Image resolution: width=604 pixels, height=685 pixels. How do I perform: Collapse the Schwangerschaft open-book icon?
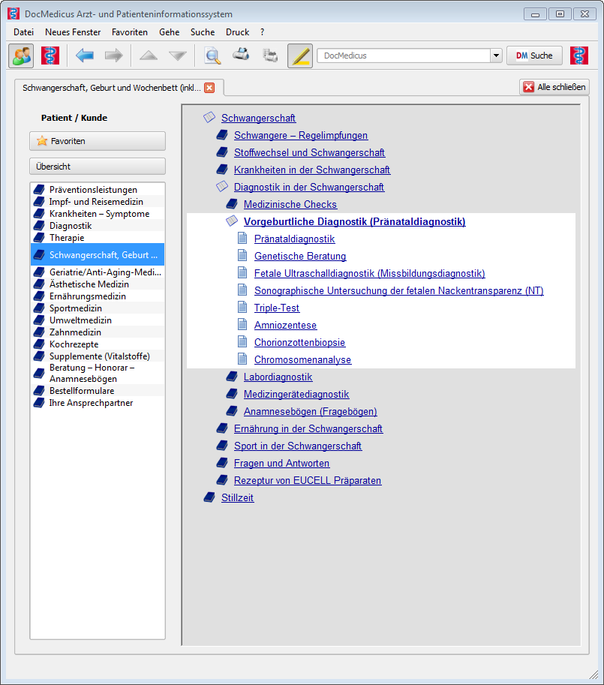pyautogui.click(x=209, y=118)
